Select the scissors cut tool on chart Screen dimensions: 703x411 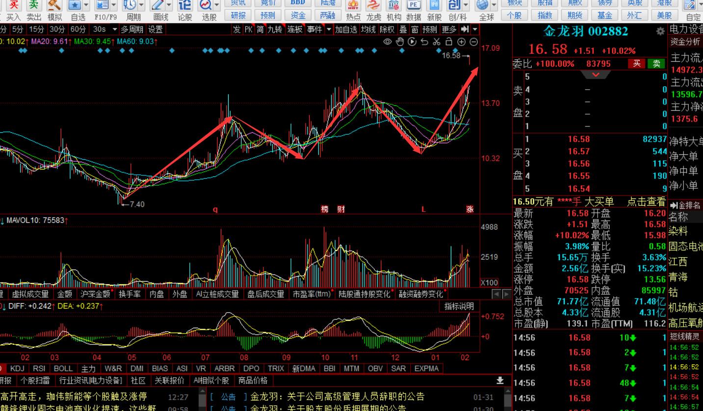pos(437,42)
